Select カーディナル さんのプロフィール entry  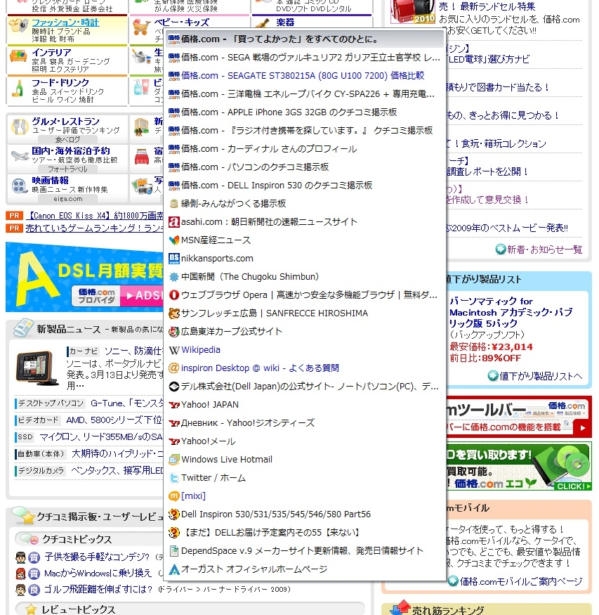305,148
